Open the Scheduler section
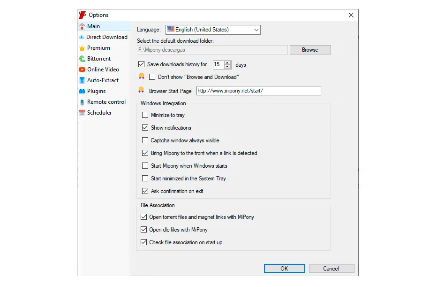This screenshot has height=287, width=437. (104, 113)
